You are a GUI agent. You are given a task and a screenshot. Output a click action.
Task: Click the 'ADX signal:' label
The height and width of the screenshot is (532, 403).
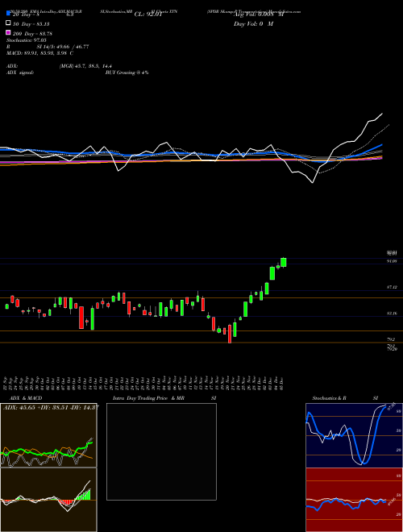coord(20,73)
